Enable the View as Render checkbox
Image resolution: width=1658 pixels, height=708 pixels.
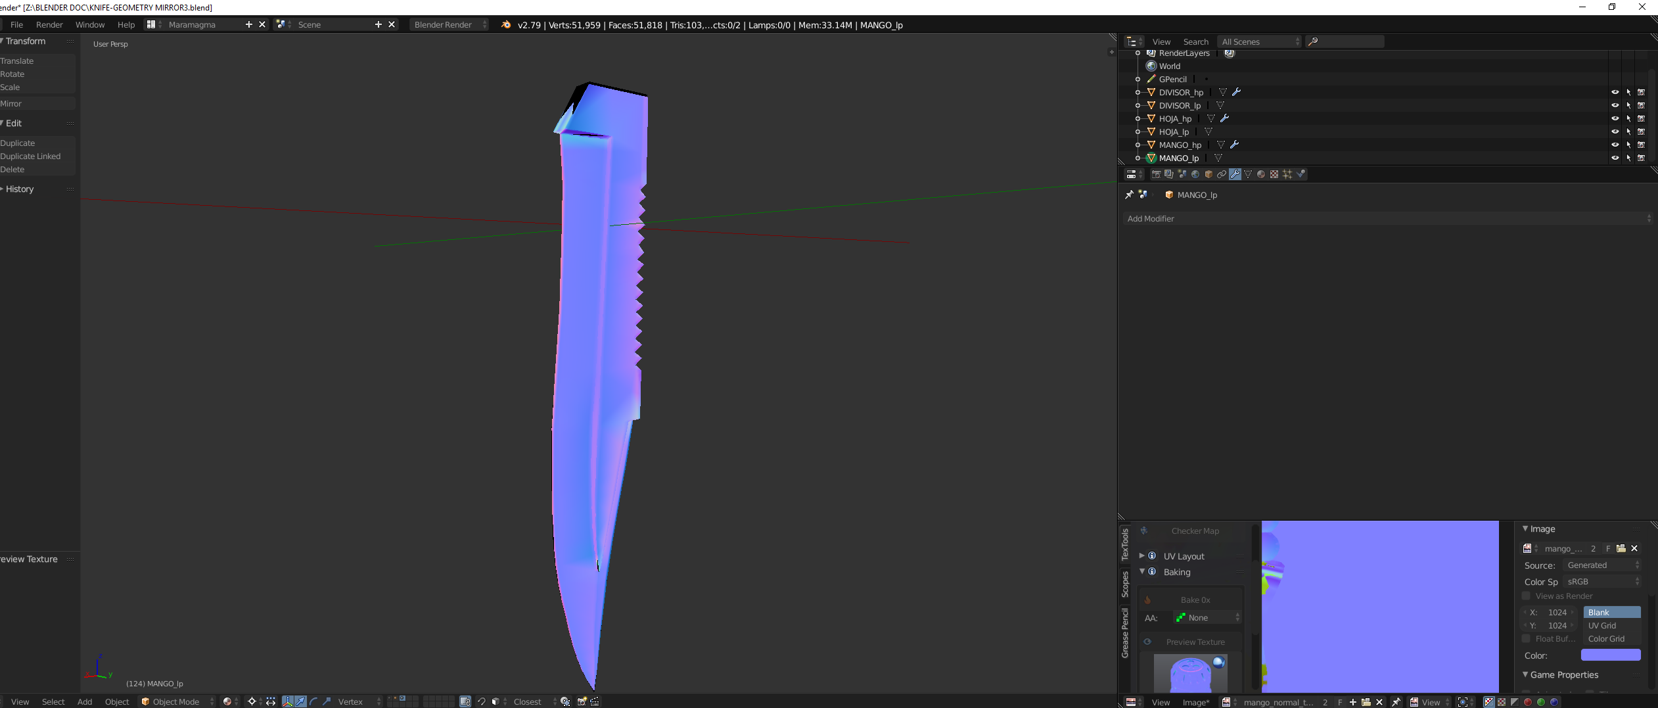click(x=1527, y=596)
